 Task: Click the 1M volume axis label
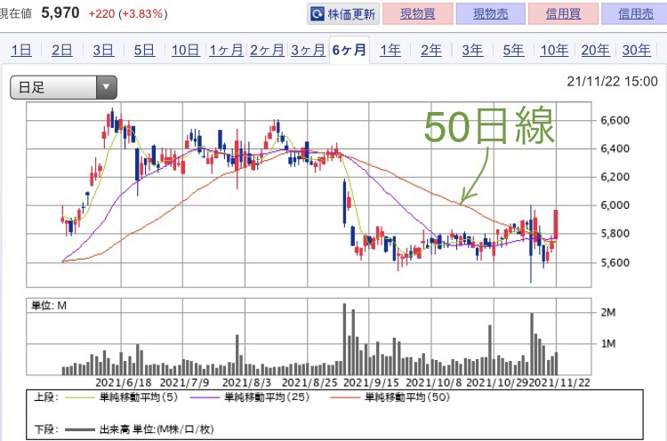(608, 343)
